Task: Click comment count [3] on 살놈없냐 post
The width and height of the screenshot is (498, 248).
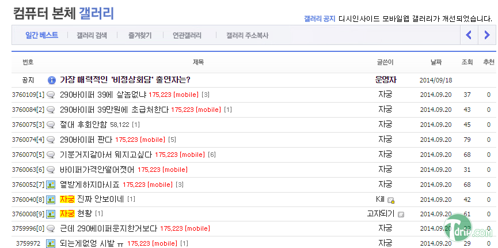Action: click(206, 95)
